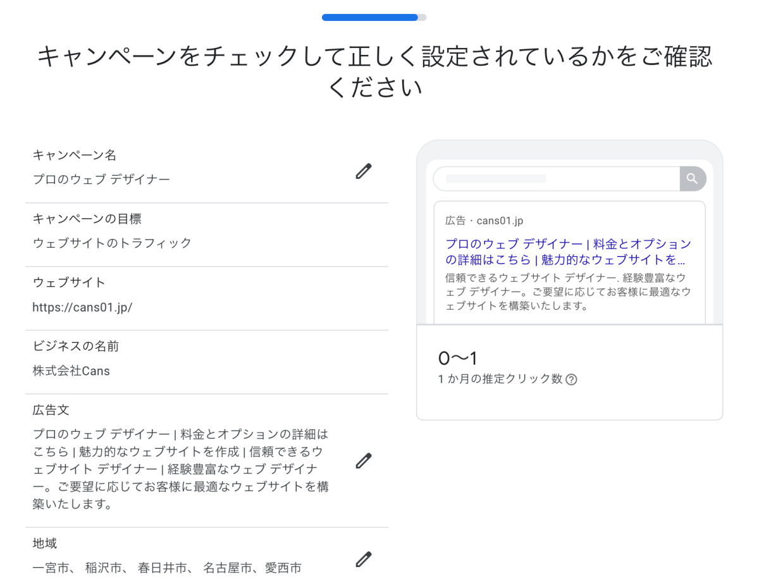The image size is (759, 581).
Task: Click the 広告文 ad text paragraph
Action: point(181,469)
